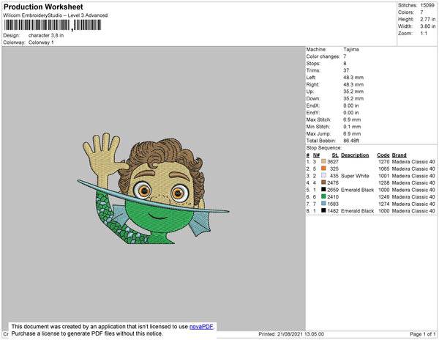Viewport: 439px width, 340px height.
Task: Click 'Super White' description text
Action: click(355, 176)
